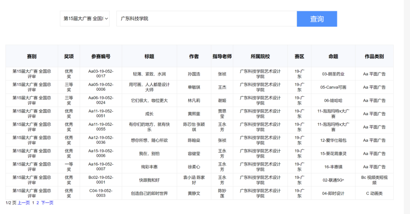This screenshot has width=410, height=214.
Task: Click title 有你们的地方，就有快乐
Action: point(149,127)
